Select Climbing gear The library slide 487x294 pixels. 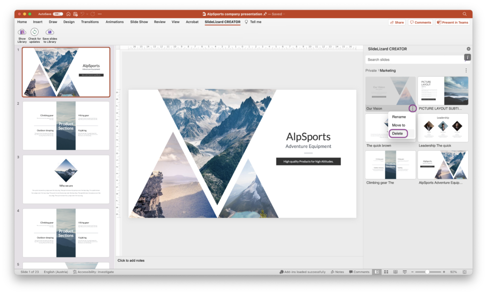(x=390, y=165)
